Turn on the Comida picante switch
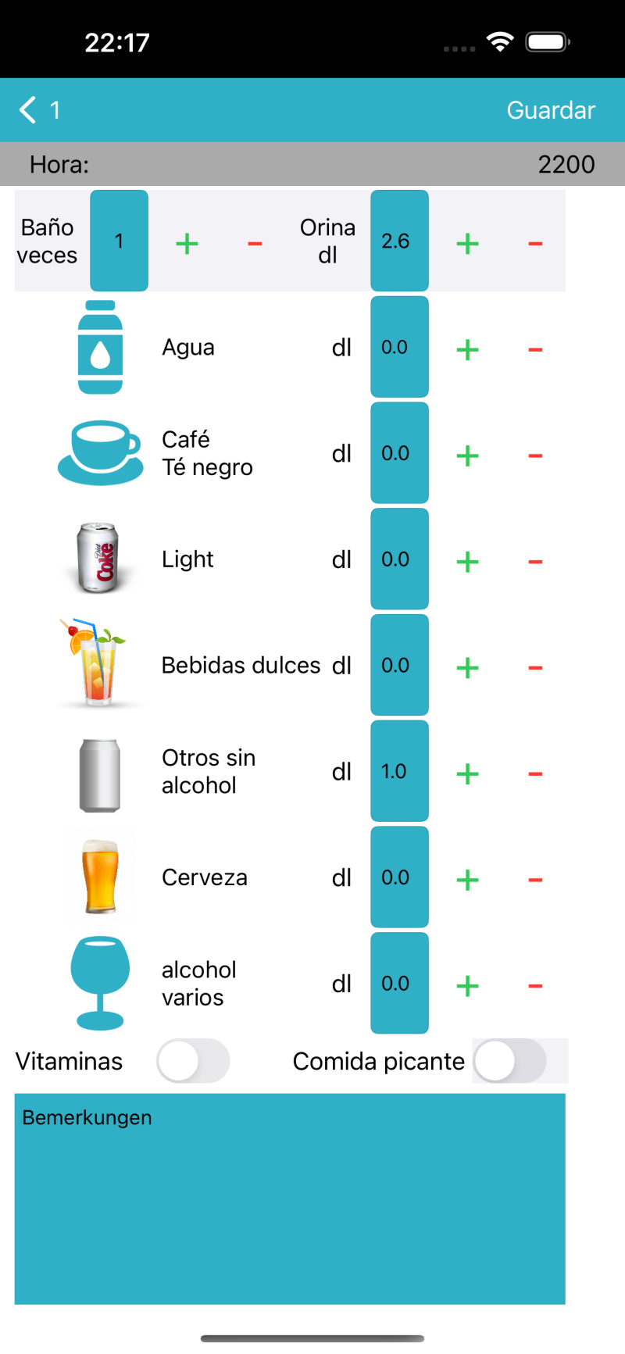This screenshot has height=1354, width=625. (509, 1061)
